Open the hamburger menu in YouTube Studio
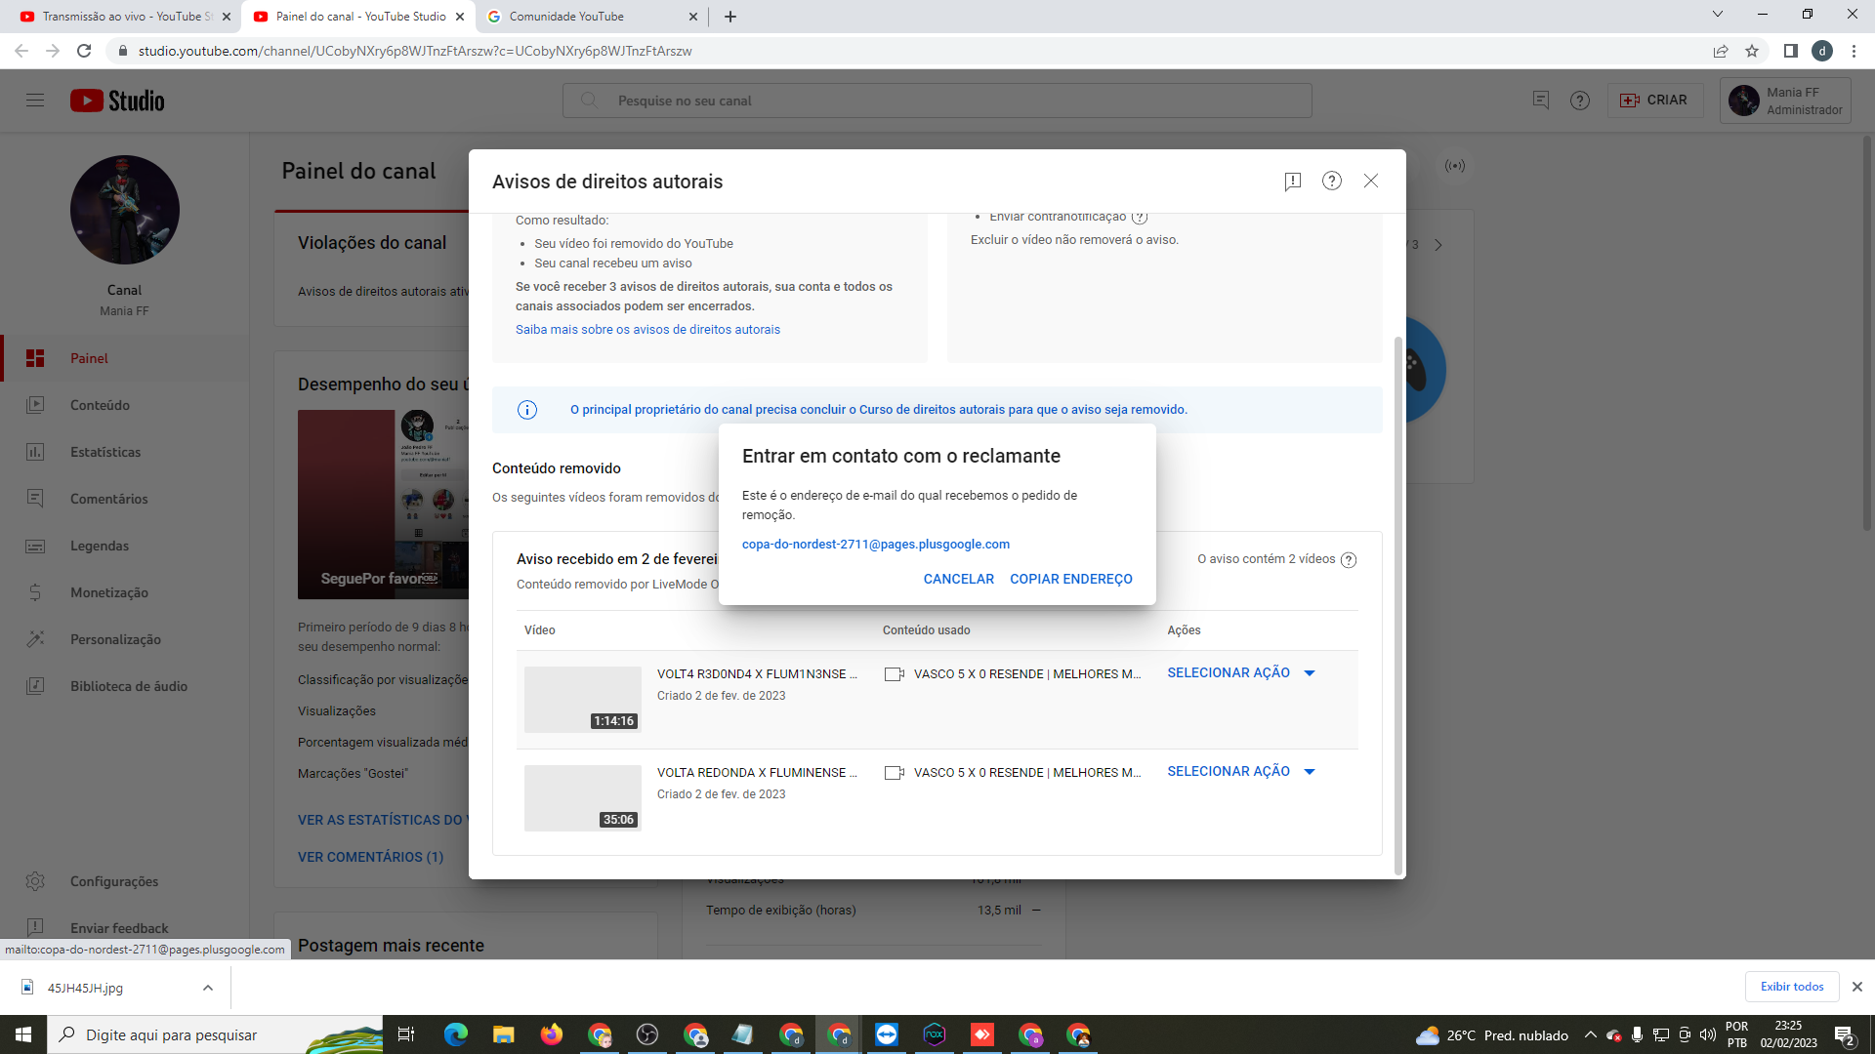The height and width of the screenshot is (1054, 1875). [x=35, y=100]
